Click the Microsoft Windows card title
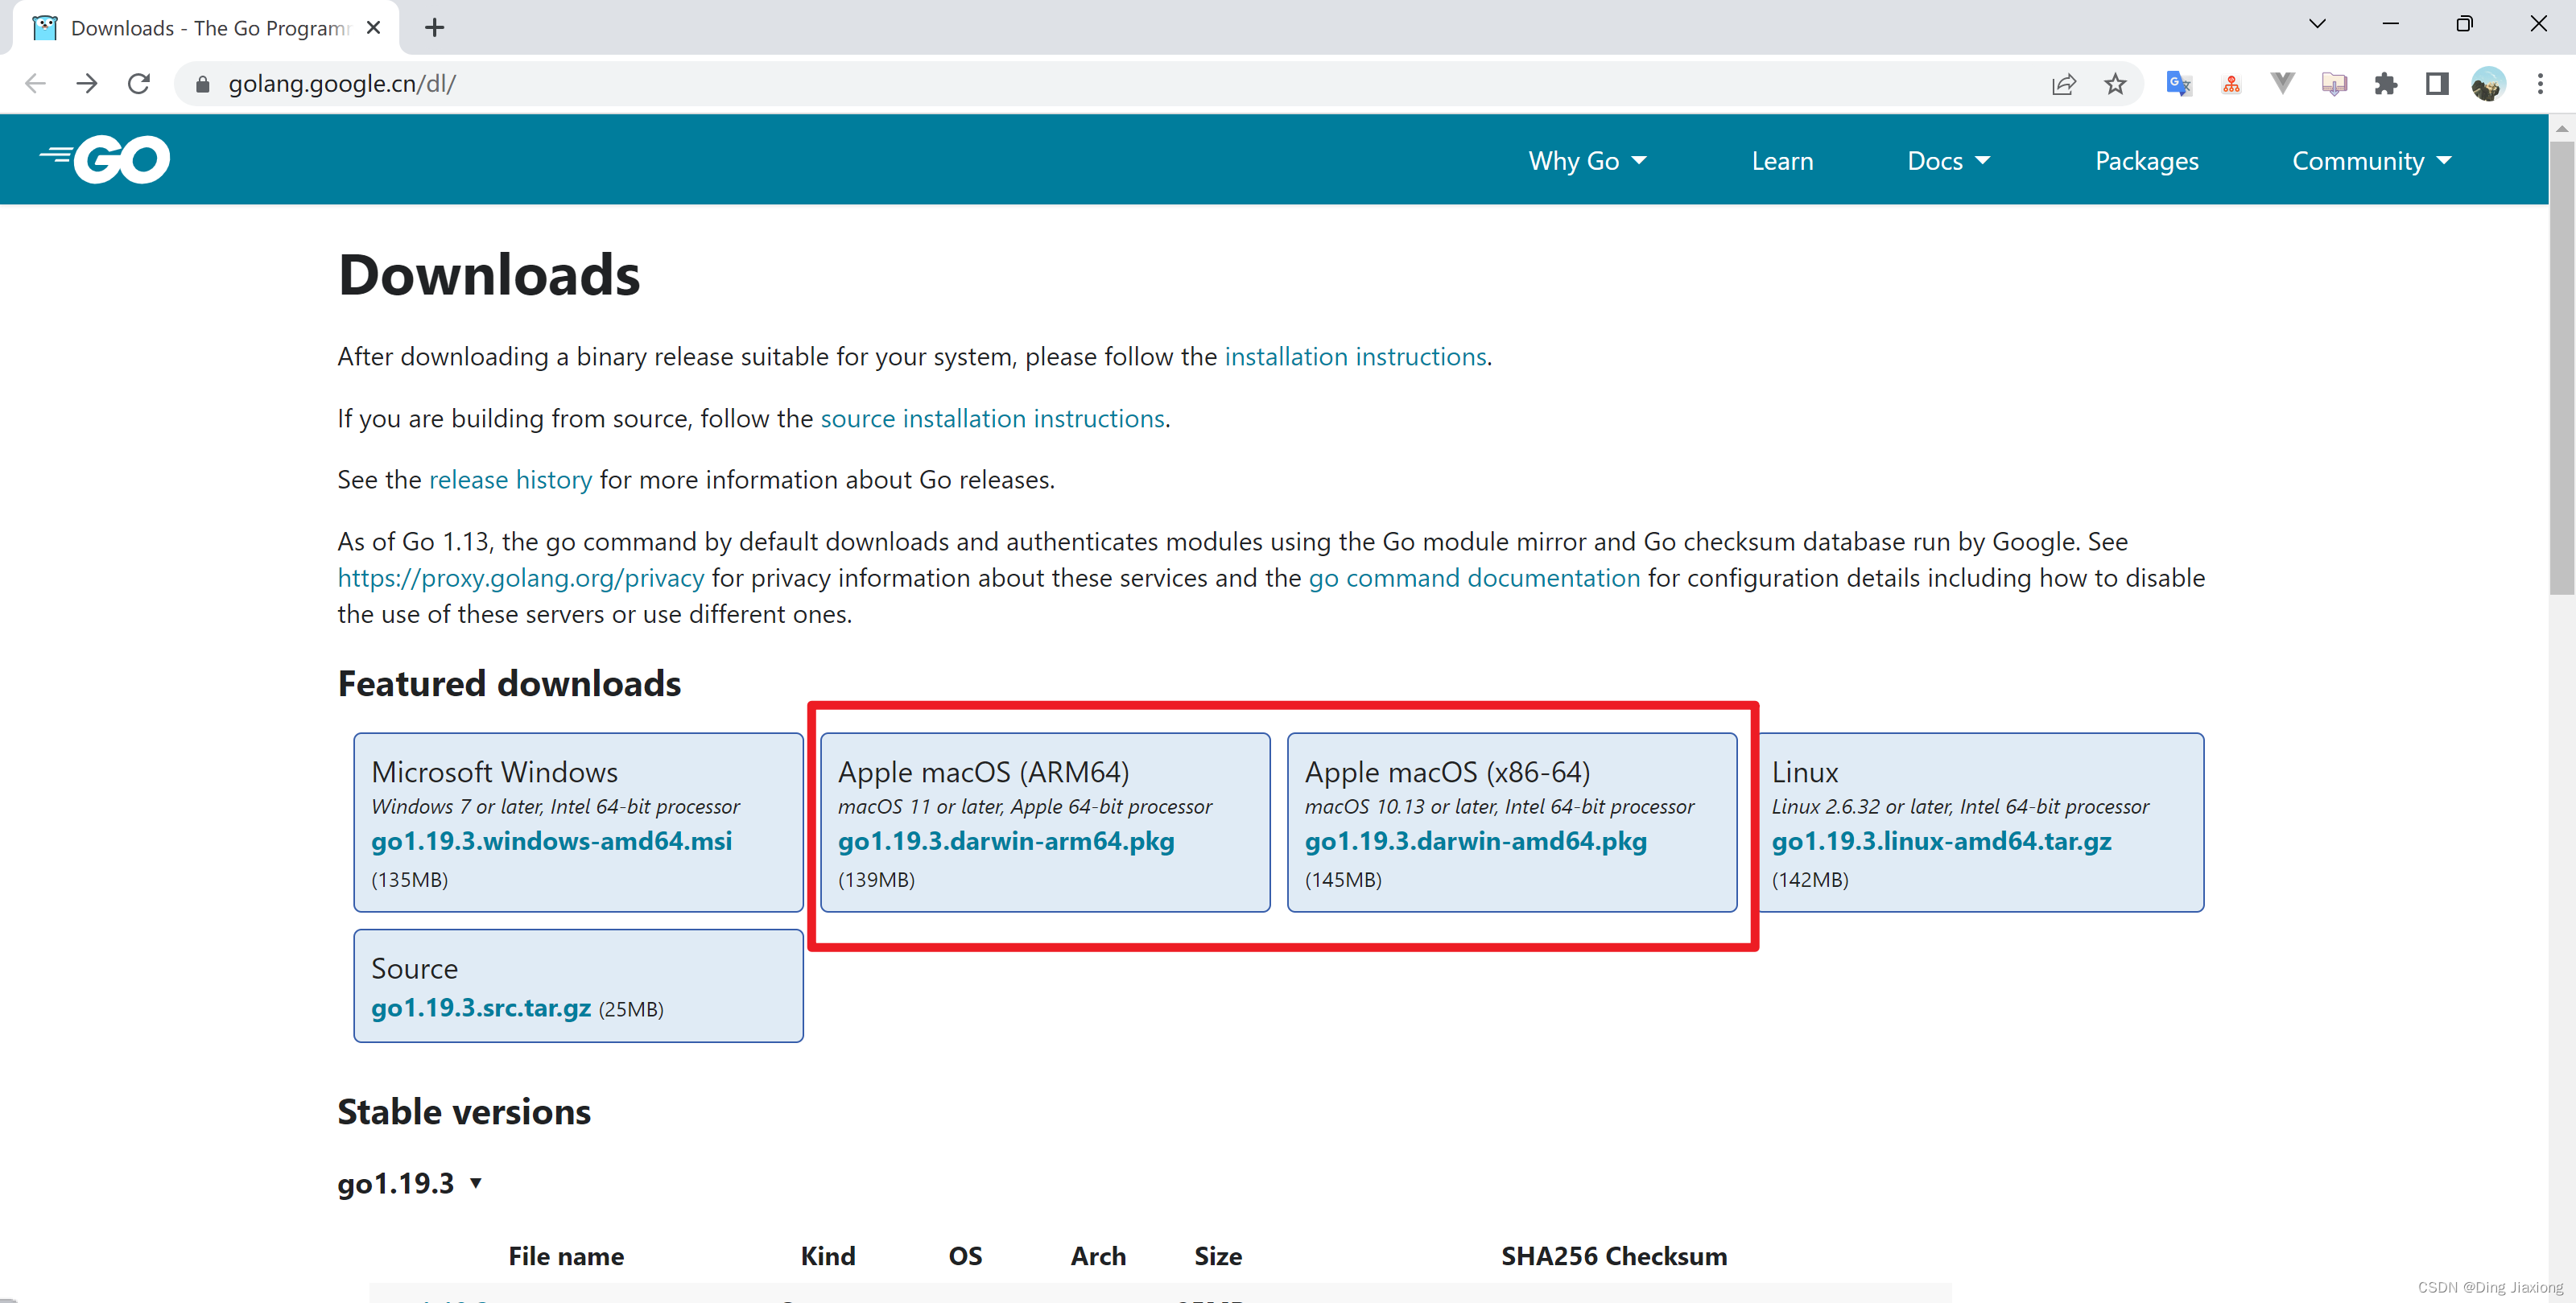 (494, 772)
